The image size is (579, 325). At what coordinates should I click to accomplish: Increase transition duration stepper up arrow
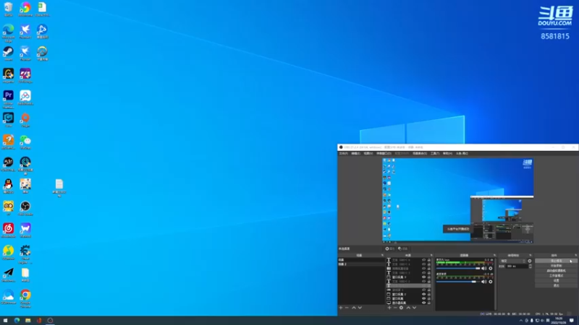(x=531, y=265)
